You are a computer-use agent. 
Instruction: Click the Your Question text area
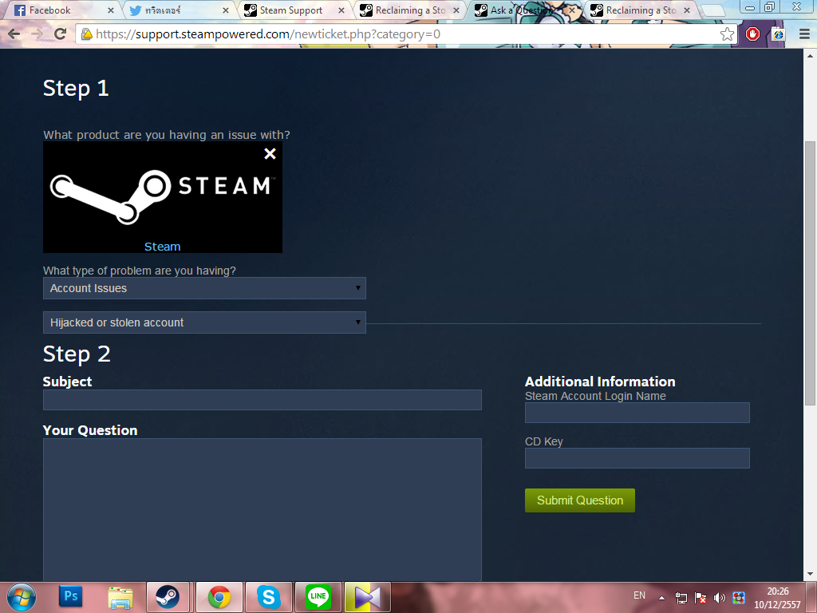click(x=262, y=509)
